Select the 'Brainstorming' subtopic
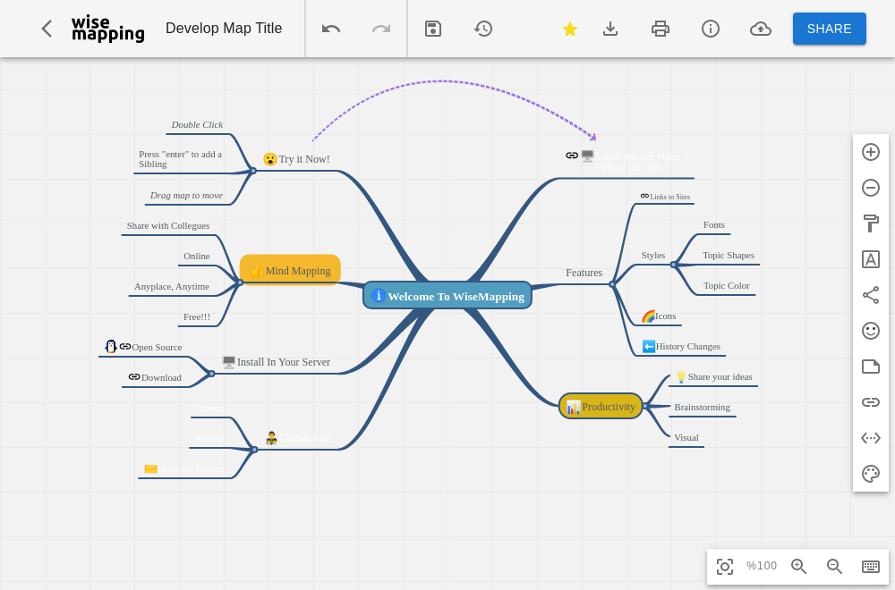This screenshot has width=895, height=590. click(702, 407)
